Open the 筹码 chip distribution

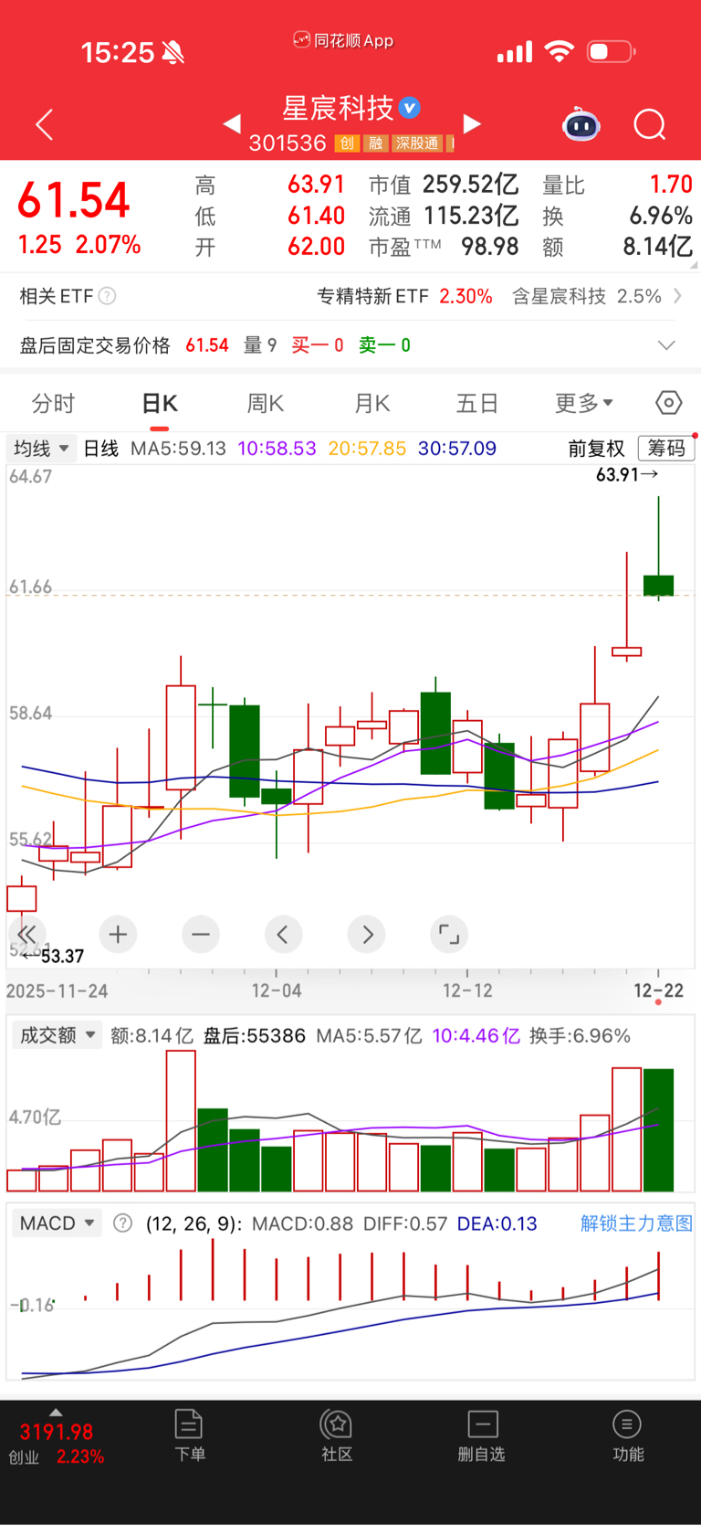tap(666, 448)
